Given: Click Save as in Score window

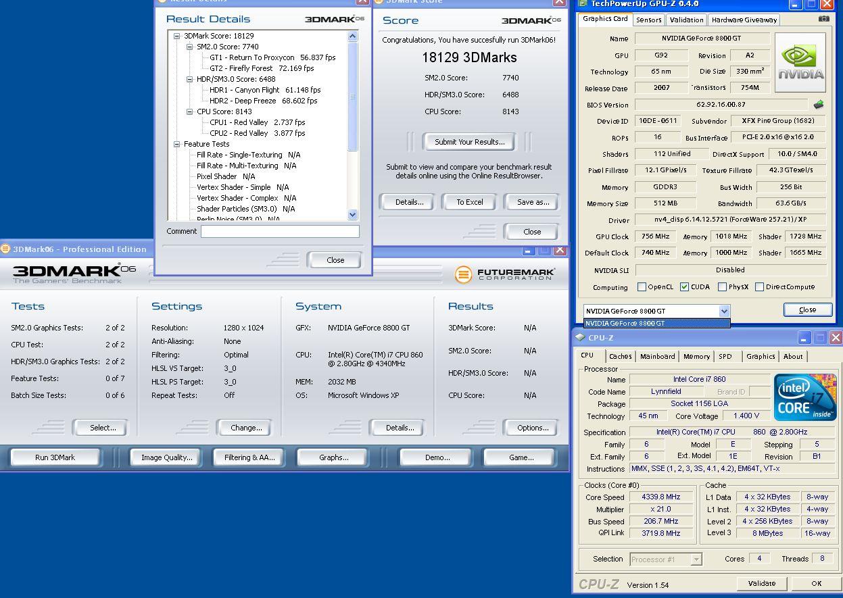Looking at the screenshot, I should (x=533, y=202).
